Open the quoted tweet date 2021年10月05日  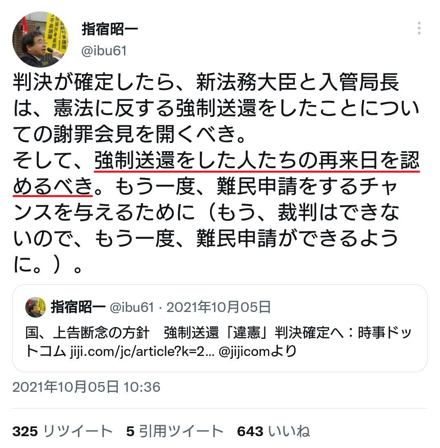click(x=219, y=307)
